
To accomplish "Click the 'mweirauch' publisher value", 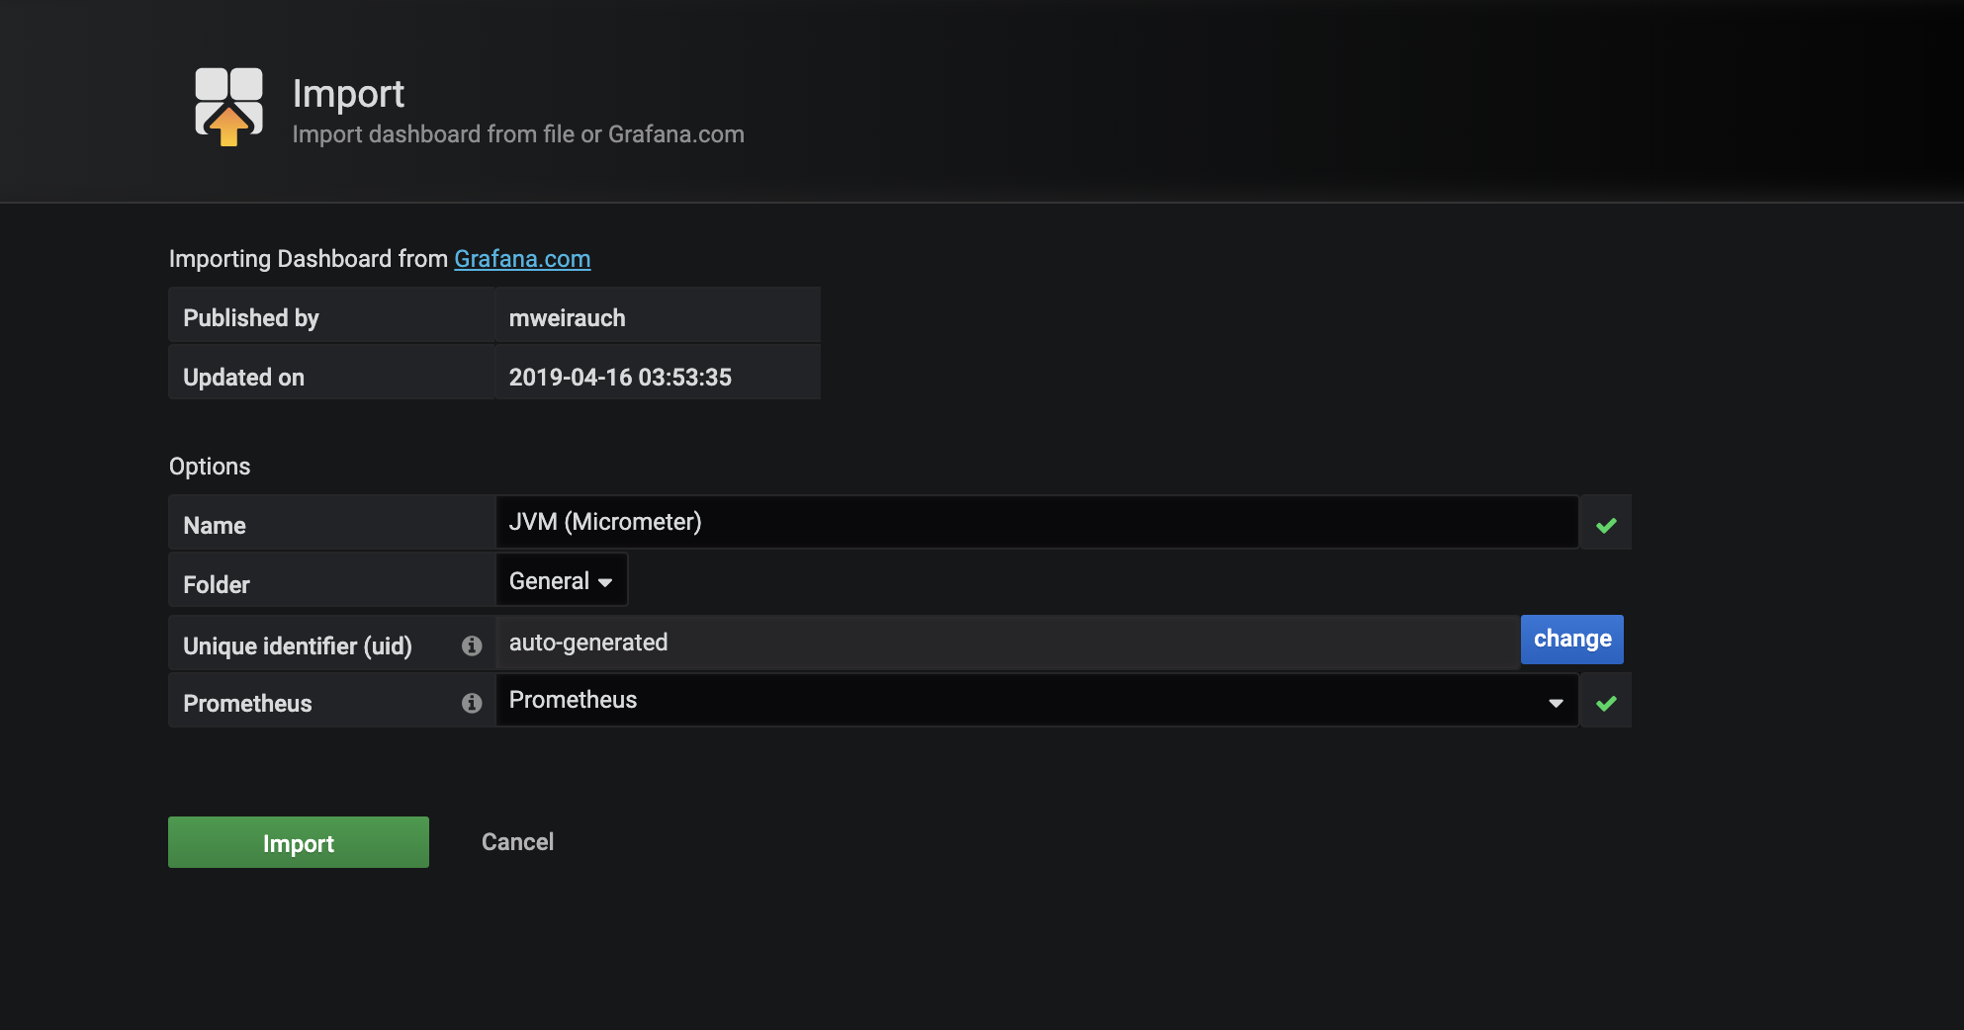I will pyautogui.click(x=567, y=318).
